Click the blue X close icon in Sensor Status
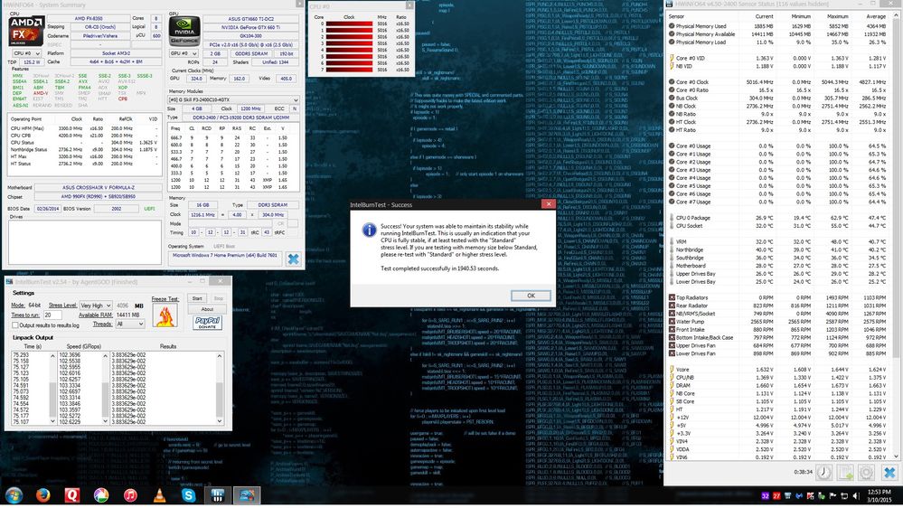The width and height of the screenshot is (903, 508). click(x=889, y=473)
